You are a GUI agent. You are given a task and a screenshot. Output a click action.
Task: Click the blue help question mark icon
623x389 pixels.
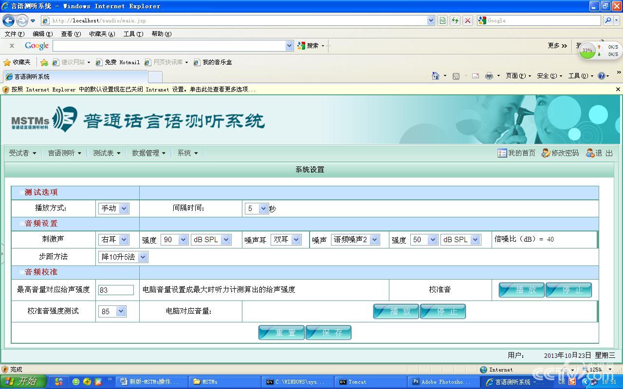point(602,76)
